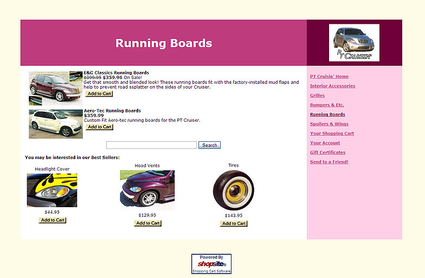Image resolution: width=425 pixels, height=278 pixels.
Task: View Your Shopping Cart
Action: pos(332,133)
